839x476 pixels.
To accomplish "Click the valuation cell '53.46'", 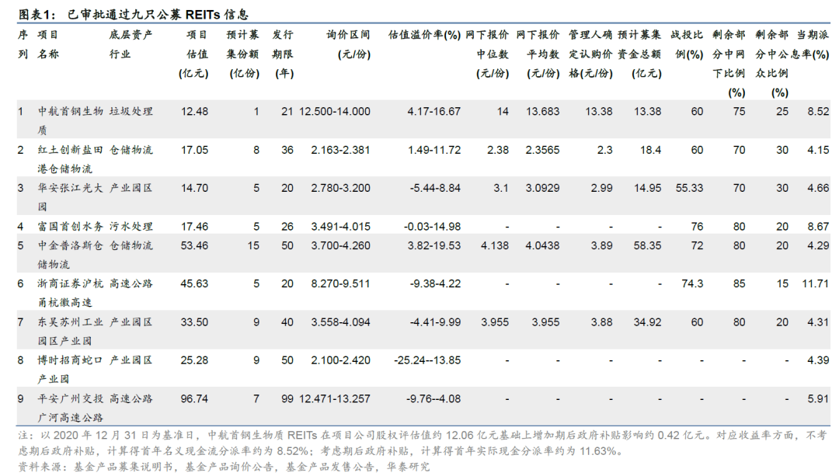I will [195, 246].
